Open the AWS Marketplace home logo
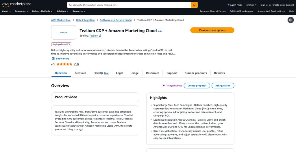The width and height of the screenshot is (296, 152). [x=17, y=5]
